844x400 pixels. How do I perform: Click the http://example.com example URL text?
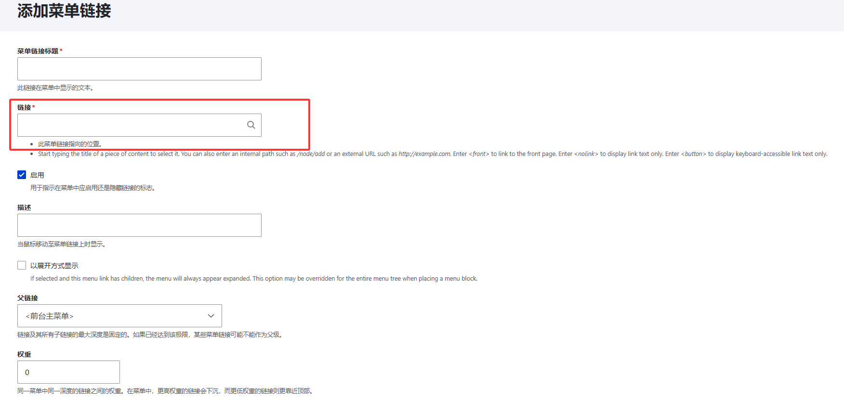[424, 154]
